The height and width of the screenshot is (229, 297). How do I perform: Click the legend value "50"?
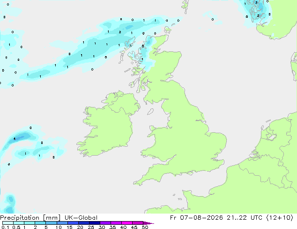(x=145, y=227)
